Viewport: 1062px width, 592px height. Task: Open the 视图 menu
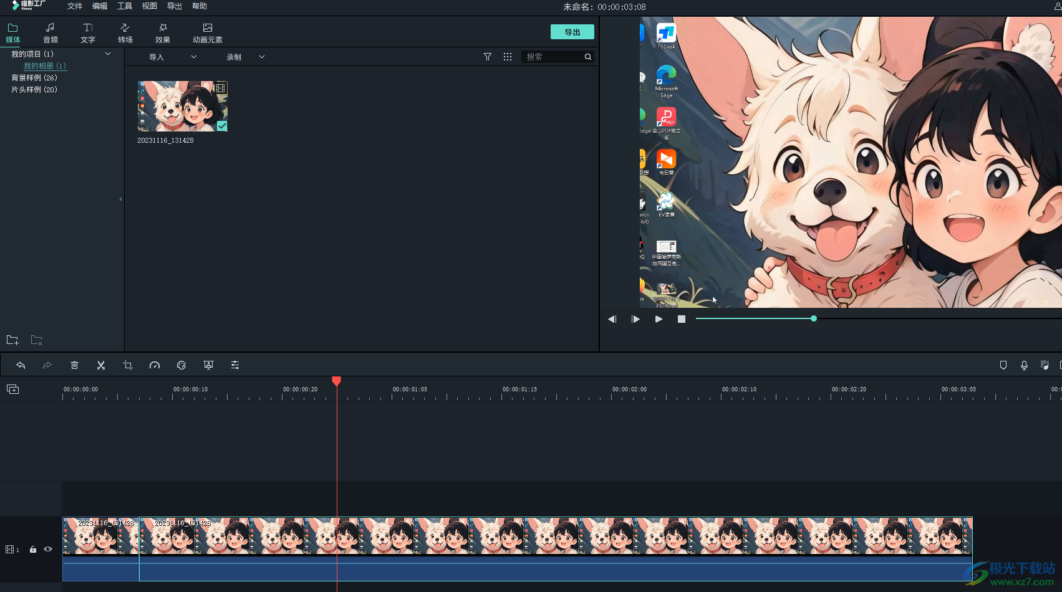150,6
